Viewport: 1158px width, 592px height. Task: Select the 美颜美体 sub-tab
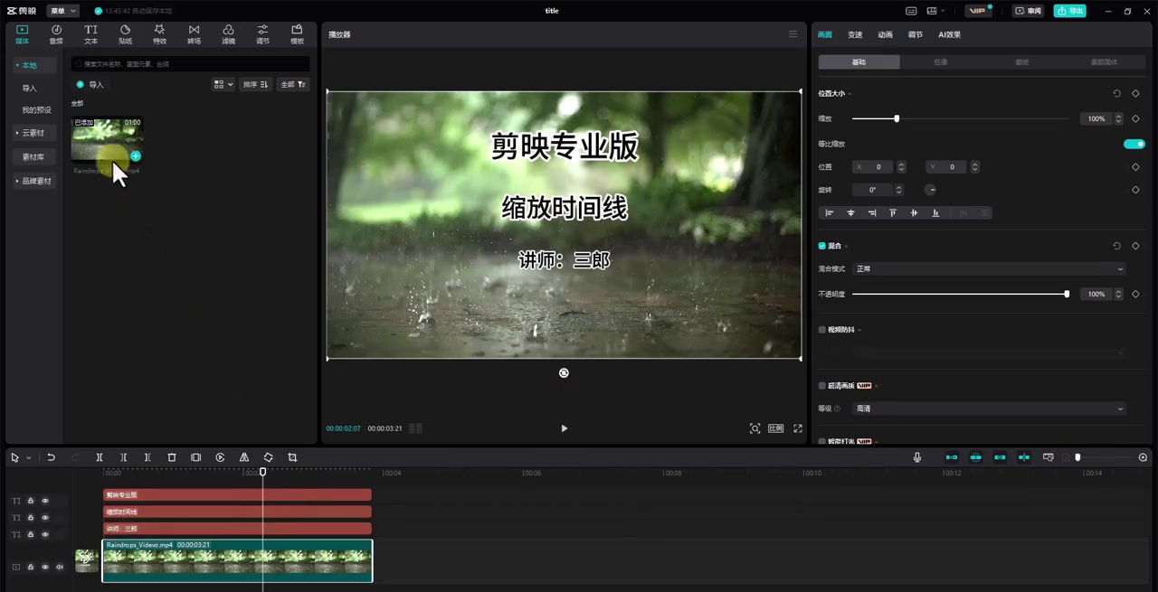(x=1104, y=62)
